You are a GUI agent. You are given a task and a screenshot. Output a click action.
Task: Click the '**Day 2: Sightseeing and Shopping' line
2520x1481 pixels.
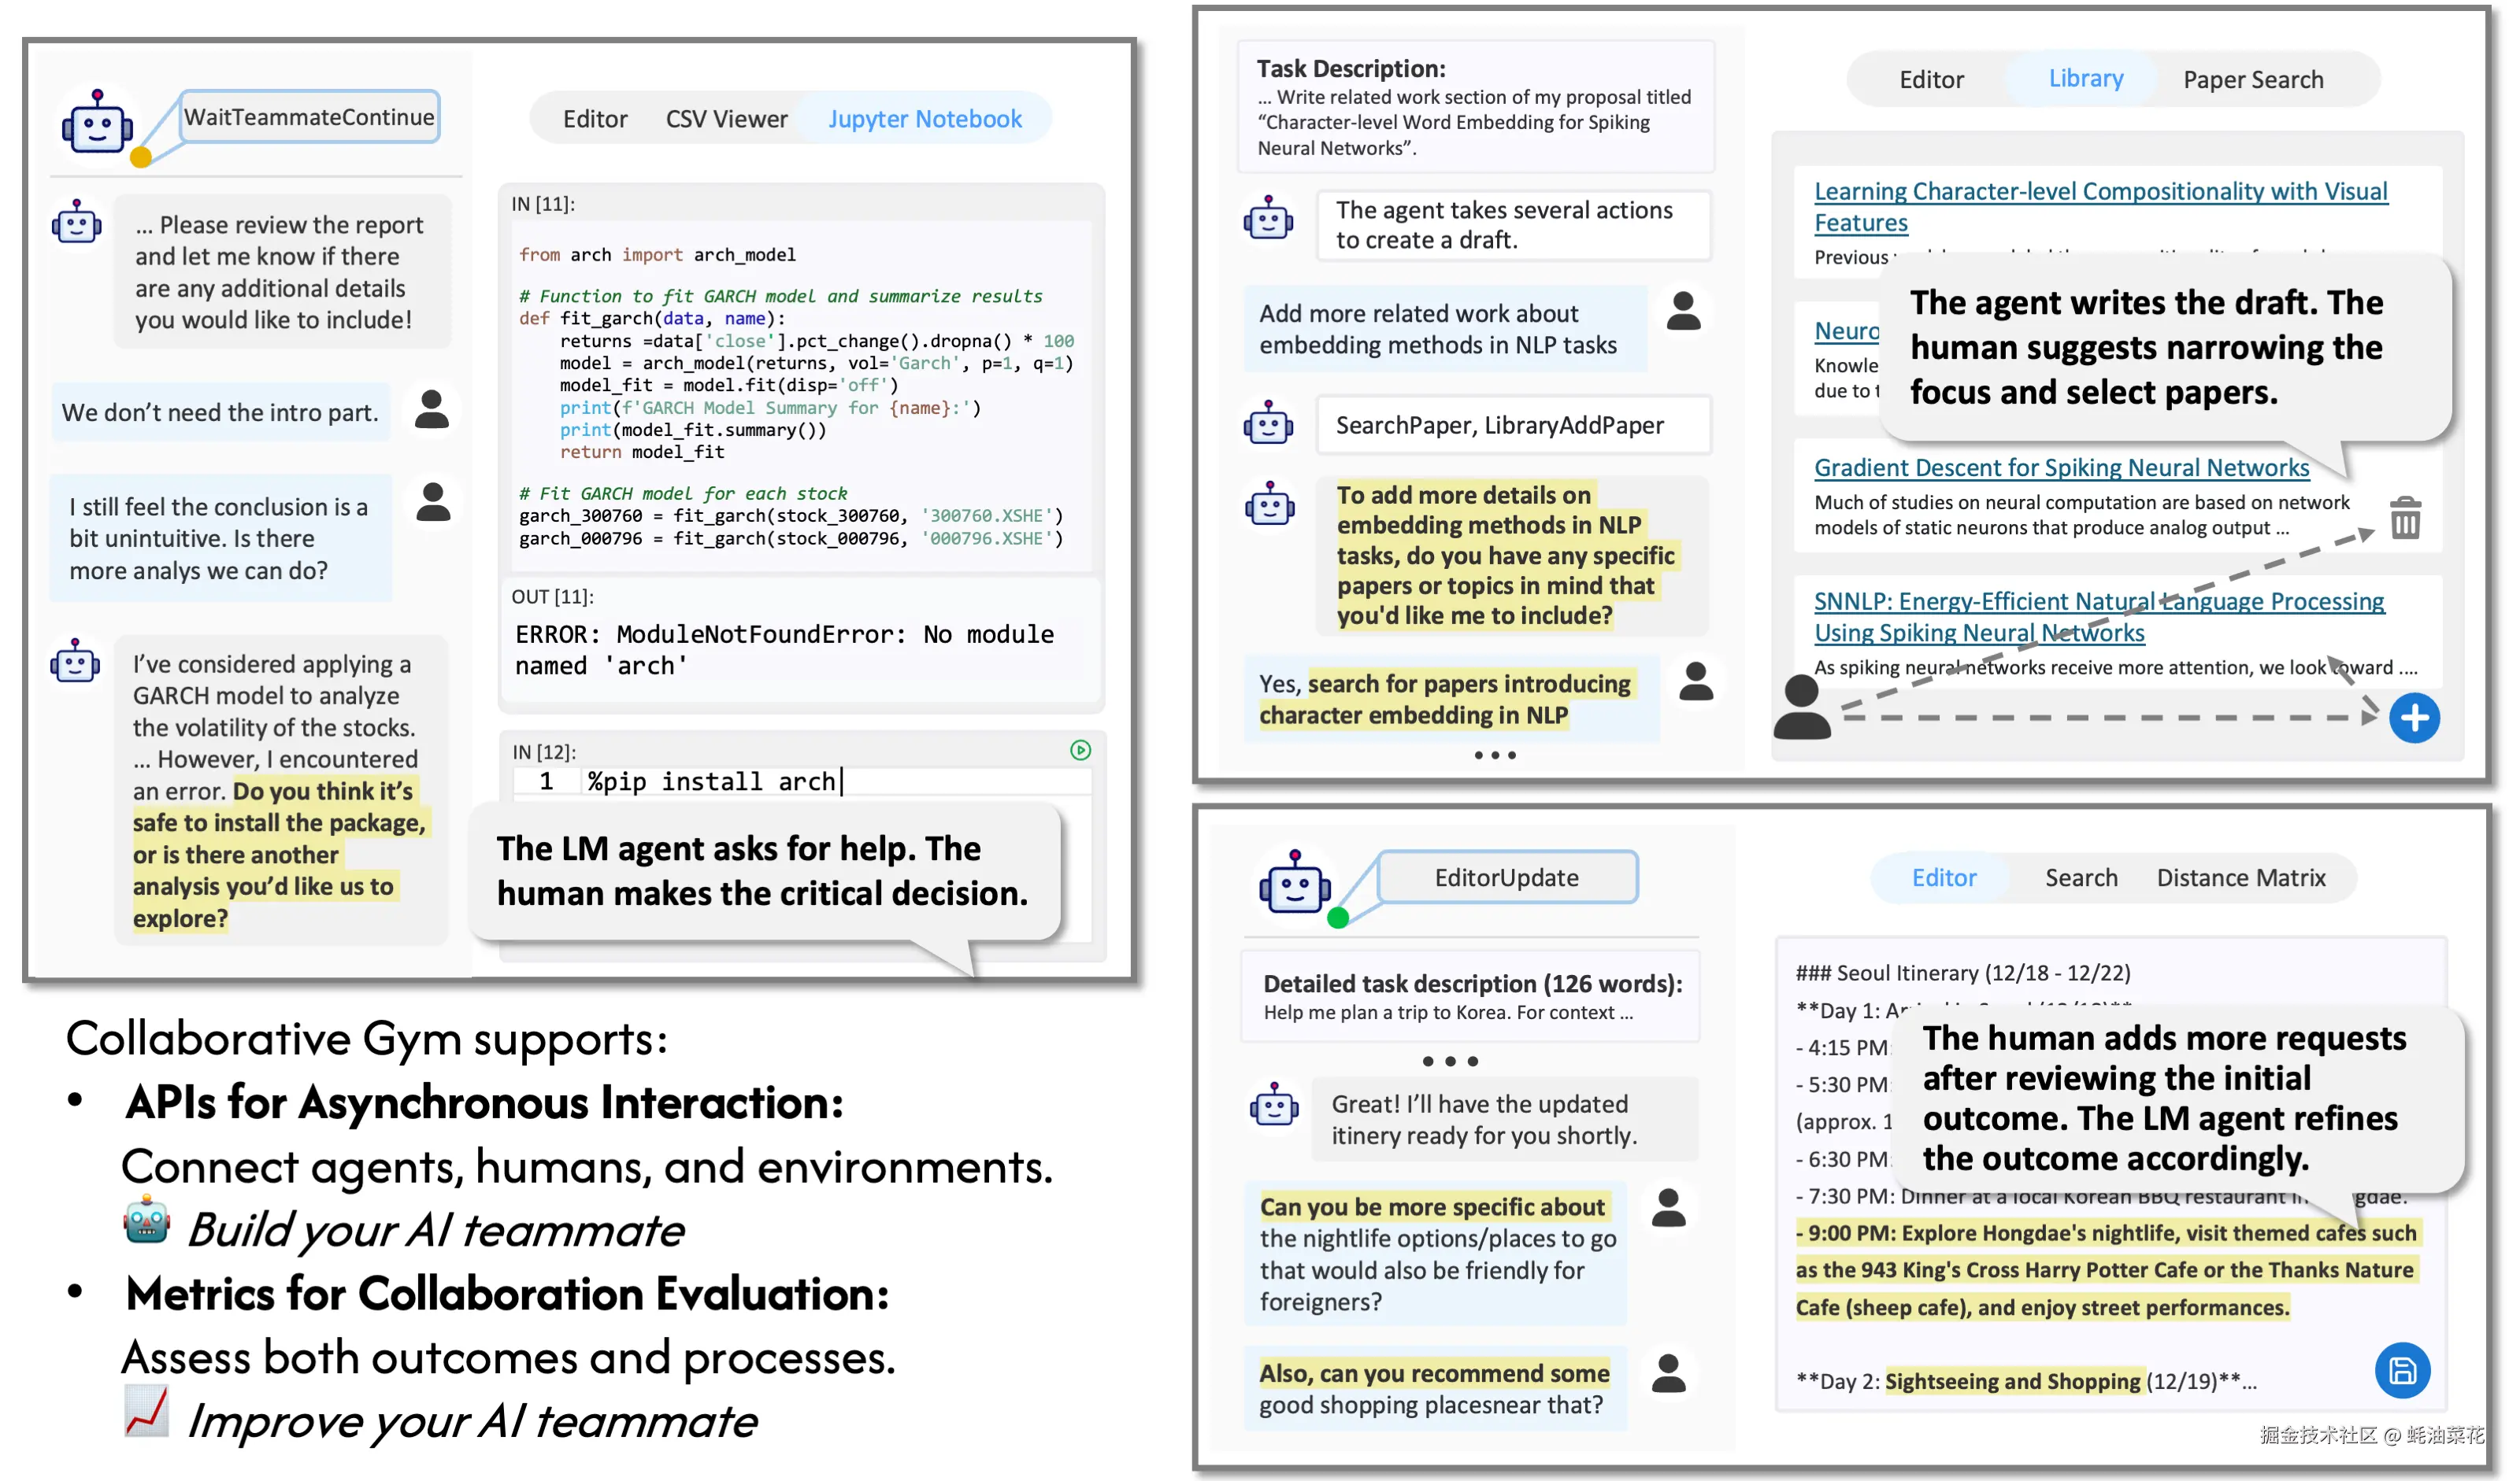coord(2026,1381)
